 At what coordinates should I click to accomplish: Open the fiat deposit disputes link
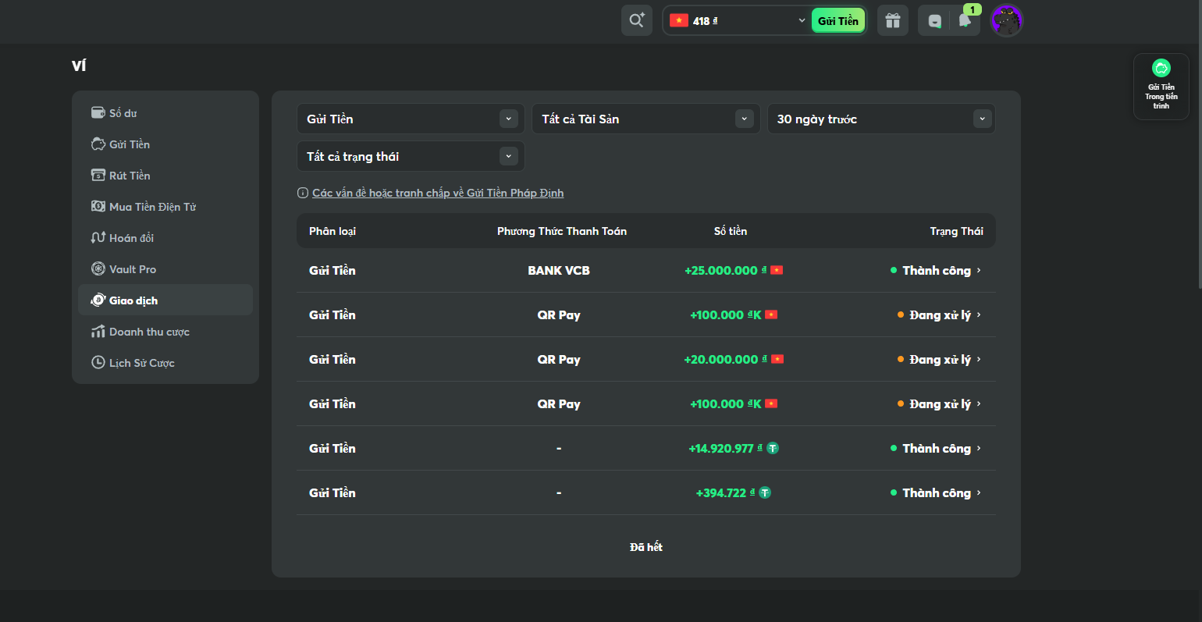pyautogui.click(x=437, y=193)
